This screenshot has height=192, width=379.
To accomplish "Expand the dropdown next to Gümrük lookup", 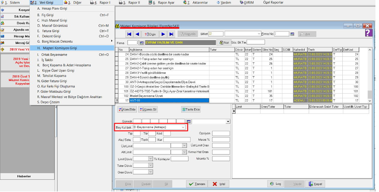I will (228, 121).
